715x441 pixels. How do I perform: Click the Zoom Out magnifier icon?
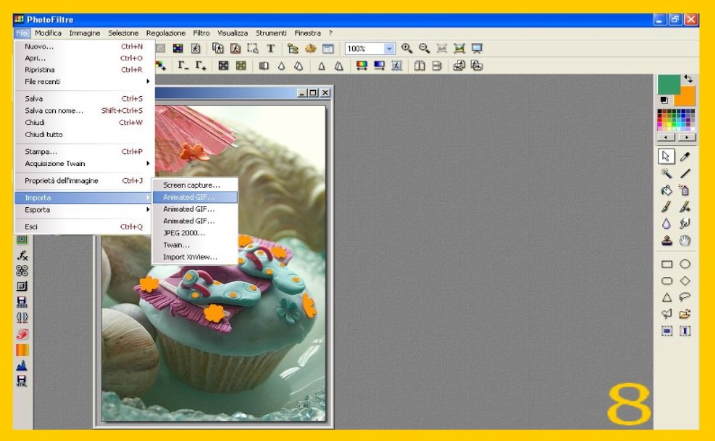coord(424,48)
